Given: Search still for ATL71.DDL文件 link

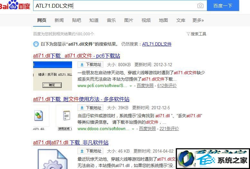Looking at the screenshot, I should click(157, 44).
